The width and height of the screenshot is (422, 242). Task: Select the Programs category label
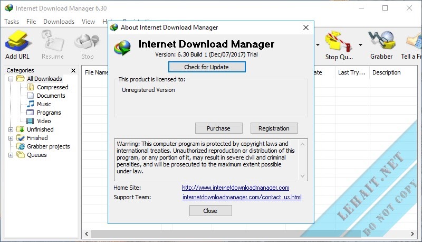[x=49, y=113]
